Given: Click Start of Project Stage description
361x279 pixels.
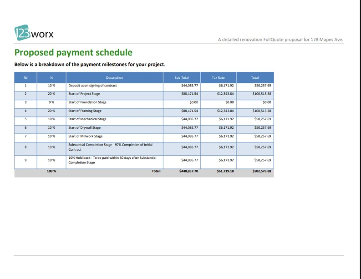Looking at the screenshot, I should [x=84, y=94].
